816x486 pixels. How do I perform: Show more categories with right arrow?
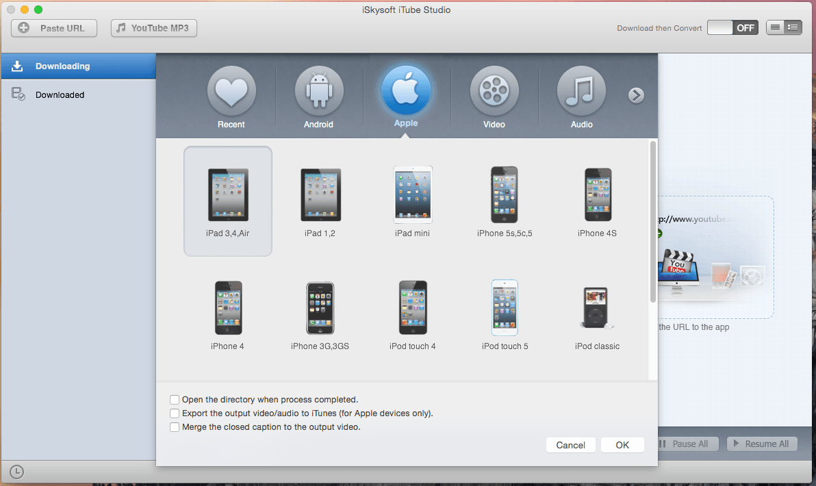pos(636,95)
